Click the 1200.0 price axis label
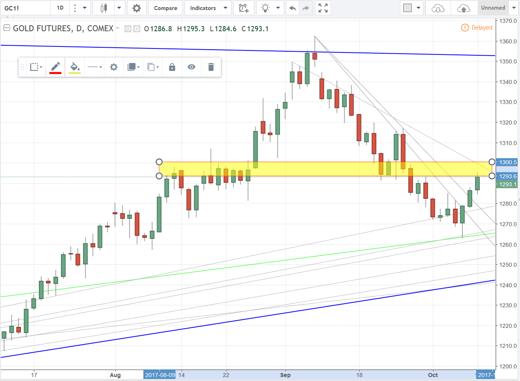This screenshot has width=520, height=381. [508, 366]
